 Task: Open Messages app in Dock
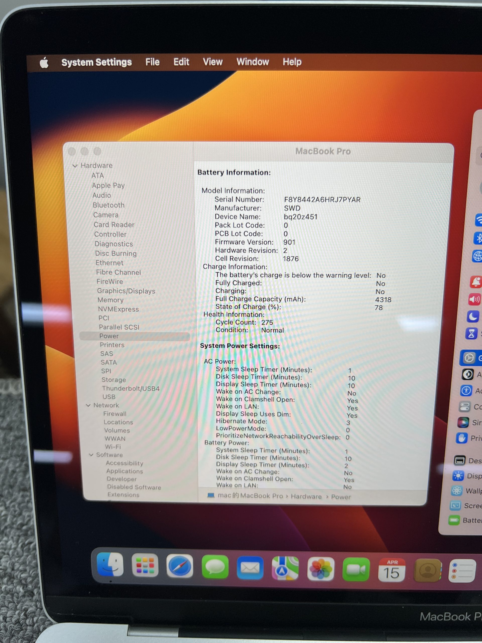[x=215, y=567]
